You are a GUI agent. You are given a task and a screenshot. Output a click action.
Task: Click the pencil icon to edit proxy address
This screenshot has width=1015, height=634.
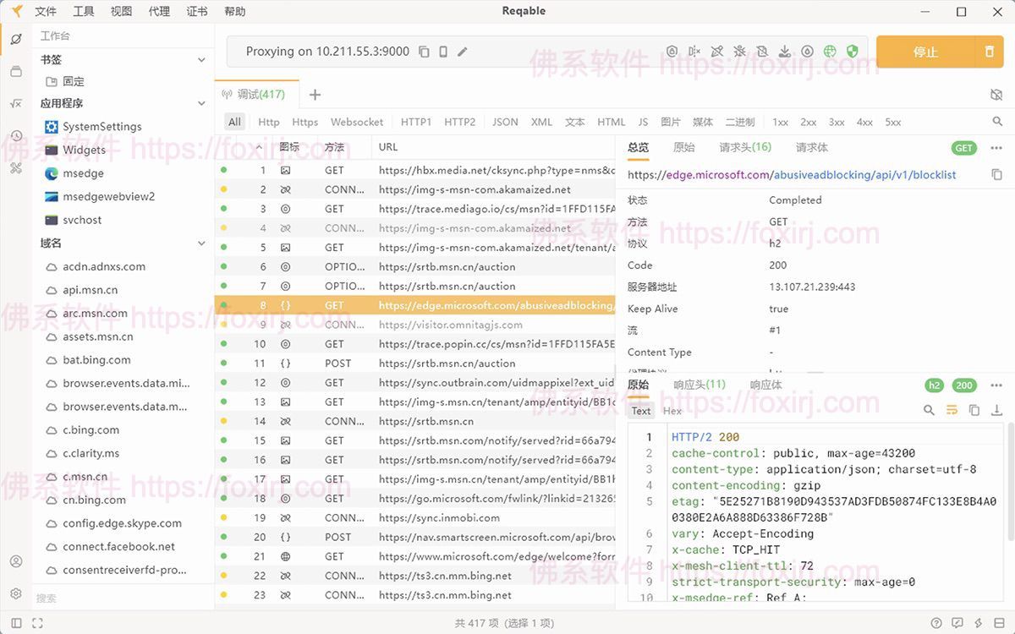(463, 52)
